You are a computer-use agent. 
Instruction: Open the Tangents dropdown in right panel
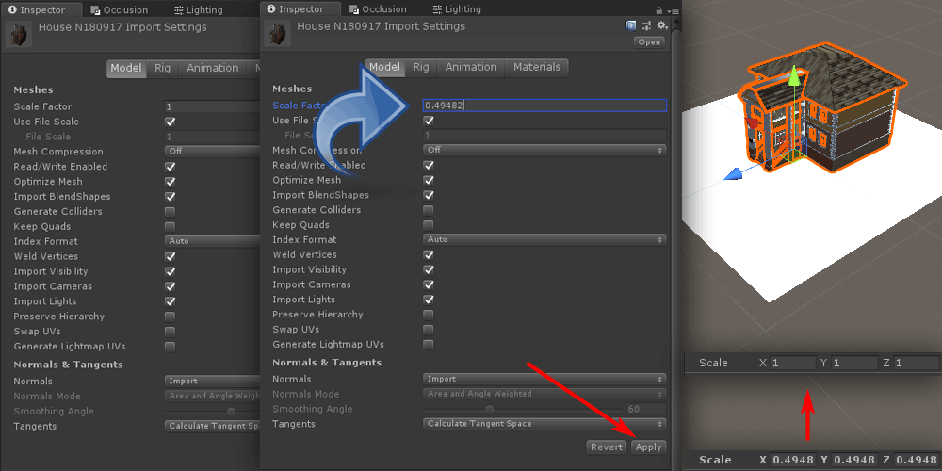pyautogui.click(x=544, y=424)
